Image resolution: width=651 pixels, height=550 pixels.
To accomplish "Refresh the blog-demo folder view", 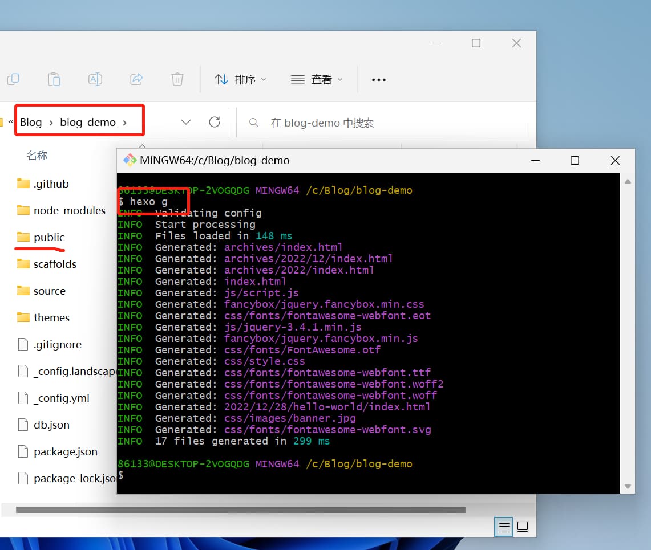I will [215, 122].
